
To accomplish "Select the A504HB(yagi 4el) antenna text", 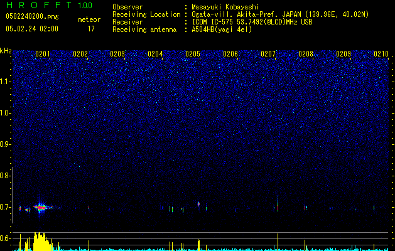I will click(x=222, y=29).
